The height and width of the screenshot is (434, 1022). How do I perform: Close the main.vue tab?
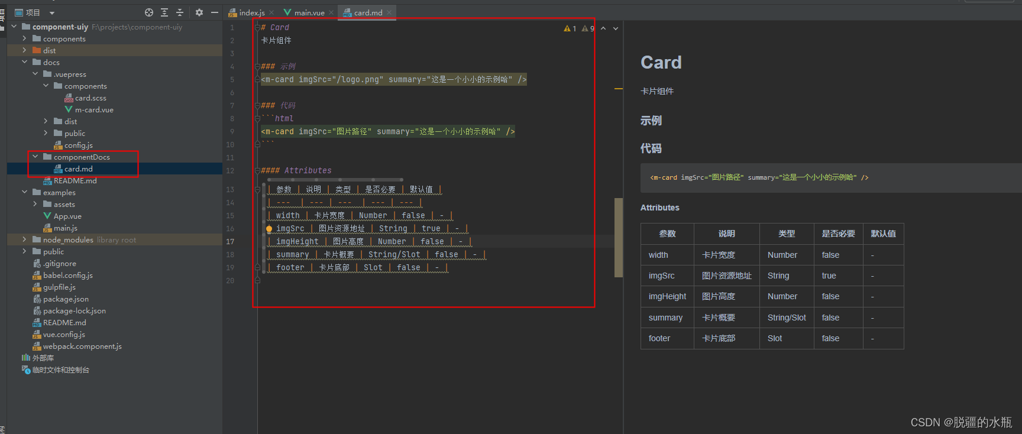pos(331,12)
